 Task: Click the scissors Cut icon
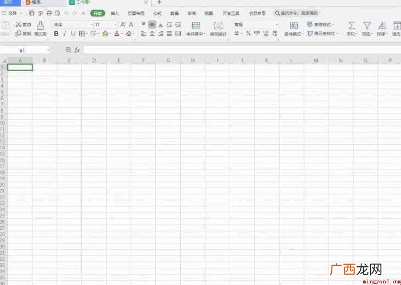(19, 25)
